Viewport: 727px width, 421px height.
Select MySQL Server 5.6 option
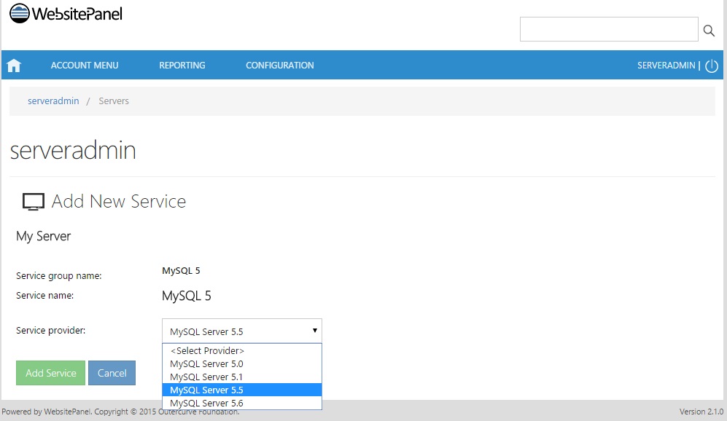tap(241, 403)
